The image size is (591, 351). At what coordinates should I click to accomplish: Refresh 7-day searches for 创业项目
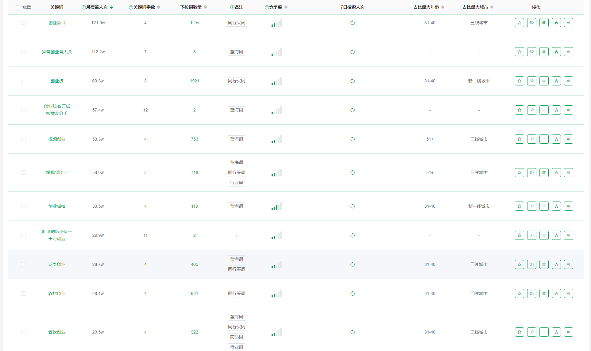pos(353,23)
